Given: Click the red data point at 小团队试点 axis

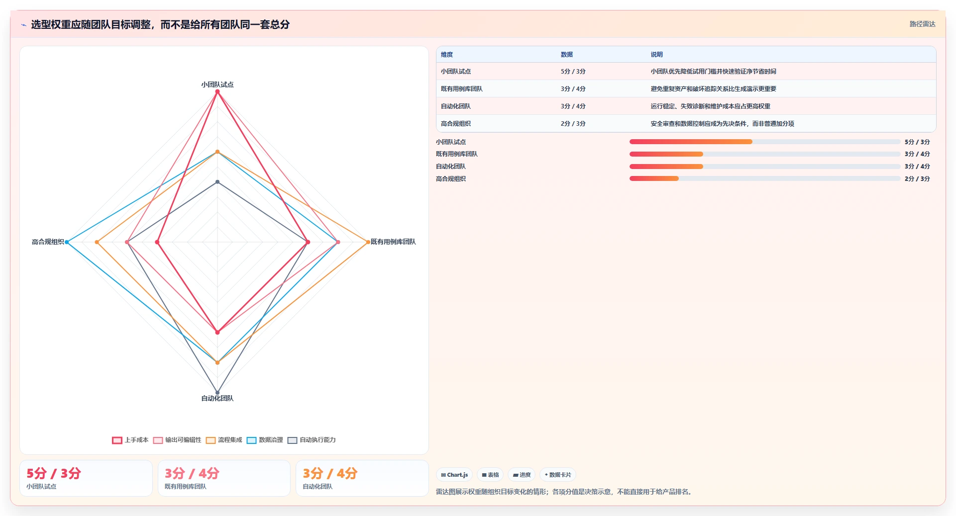Looking at the screenshot, I should point(217,92).
